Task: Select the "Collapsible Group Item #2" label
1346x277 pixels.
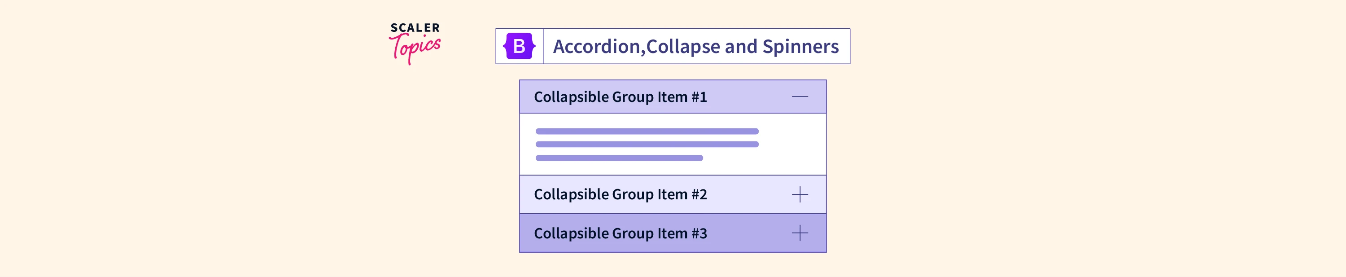Action: 620,194
